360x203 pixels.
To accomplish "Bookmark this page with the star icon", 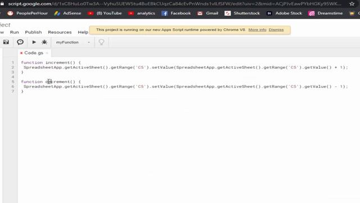I will (352, 4).
